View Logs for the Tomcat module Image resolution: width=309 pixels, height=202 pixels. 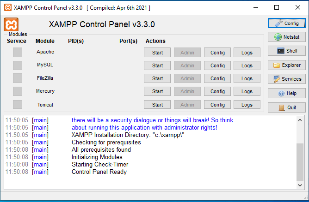coord(247,105)
